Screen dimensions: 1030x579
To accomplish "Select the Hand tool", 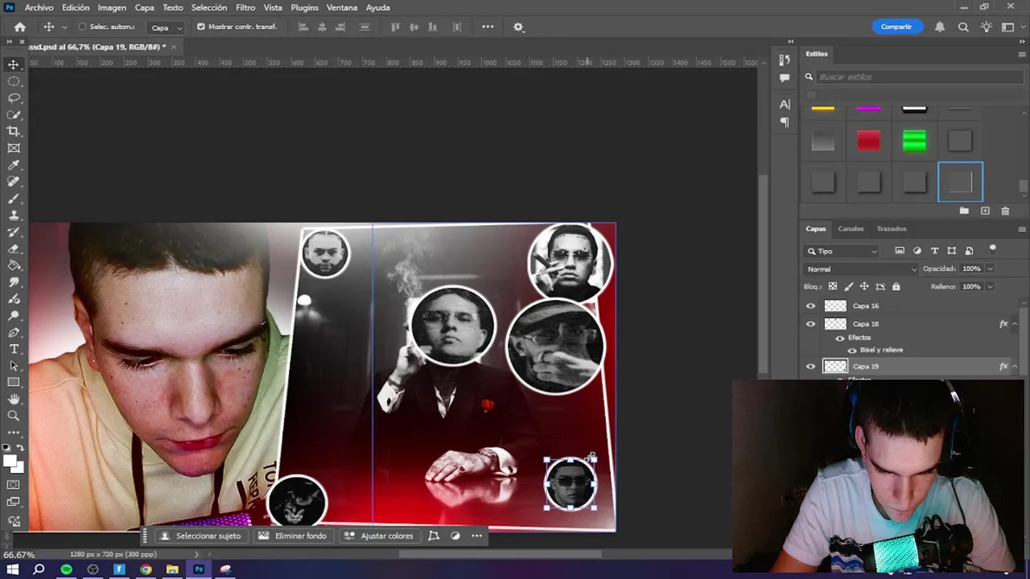I will (x=14, y=399).
